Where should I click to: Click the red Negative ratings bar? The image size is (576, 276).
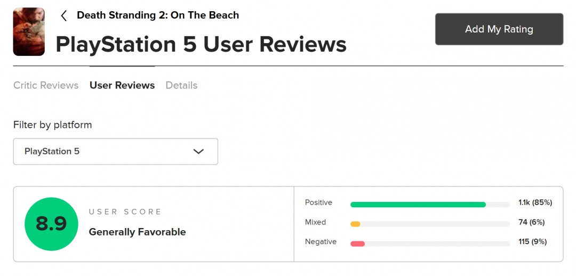pyautogui.click(x=357, y=244)
